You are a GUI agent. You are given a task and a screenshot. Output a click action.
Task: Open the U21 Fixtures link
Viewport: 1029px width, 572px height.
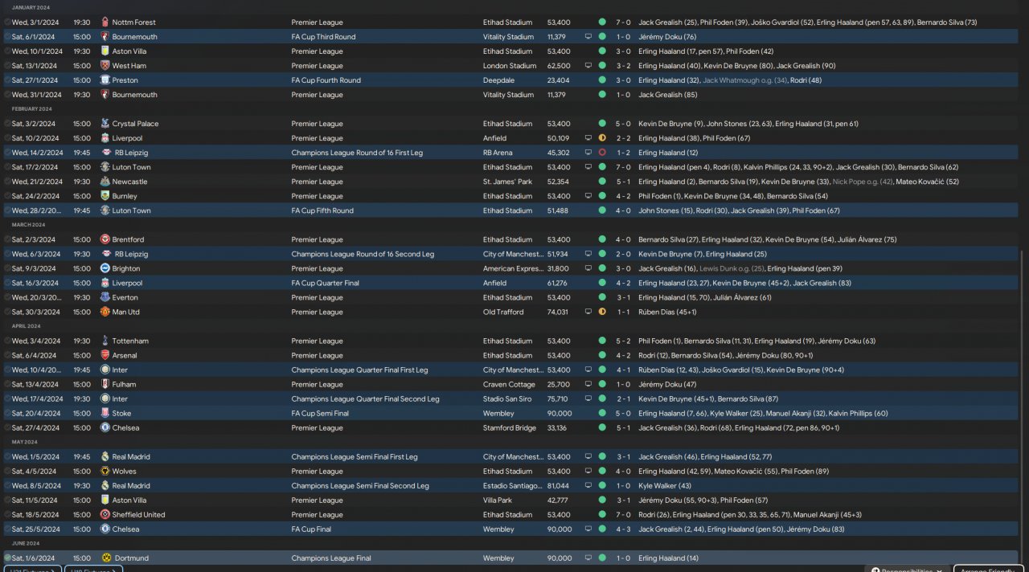33,569
